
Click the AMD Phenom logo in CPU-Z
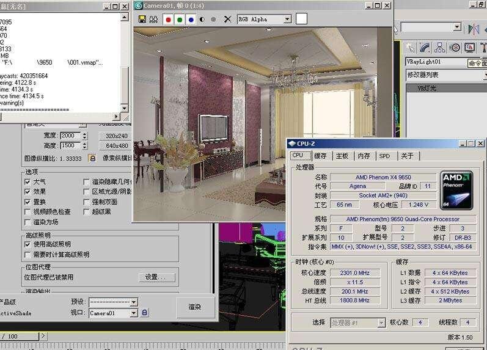(x=456, y=190)
